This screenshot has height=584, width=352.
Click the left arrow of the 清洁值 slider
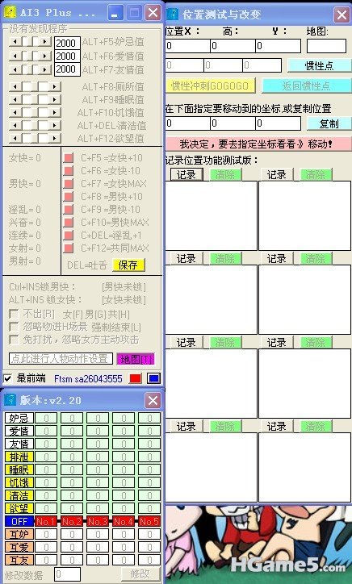[15, 126]
